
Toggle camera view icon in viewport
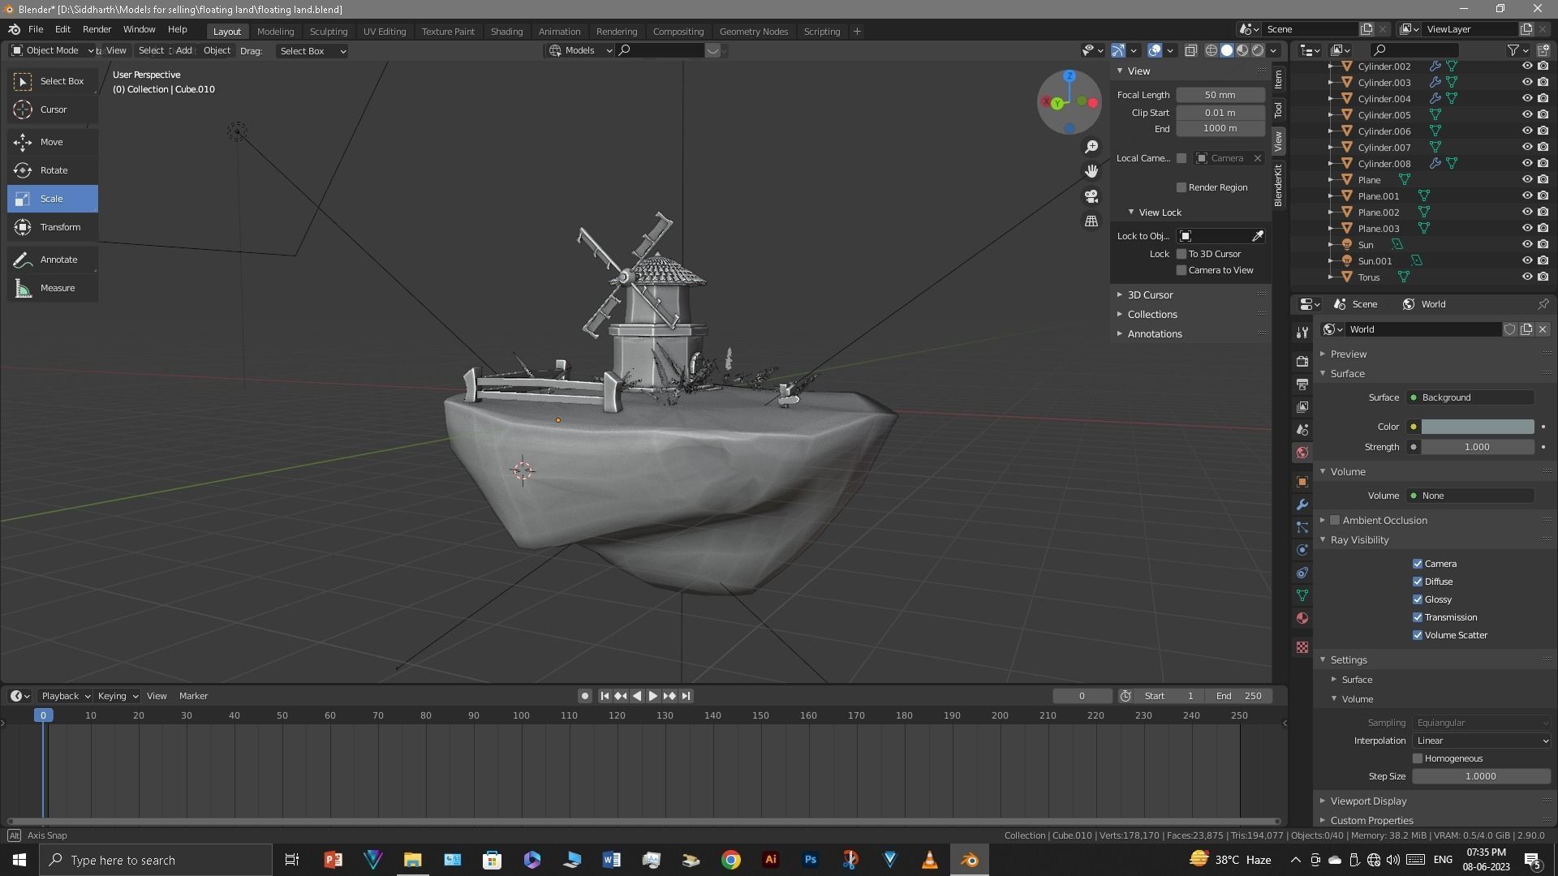(1091, 196)
